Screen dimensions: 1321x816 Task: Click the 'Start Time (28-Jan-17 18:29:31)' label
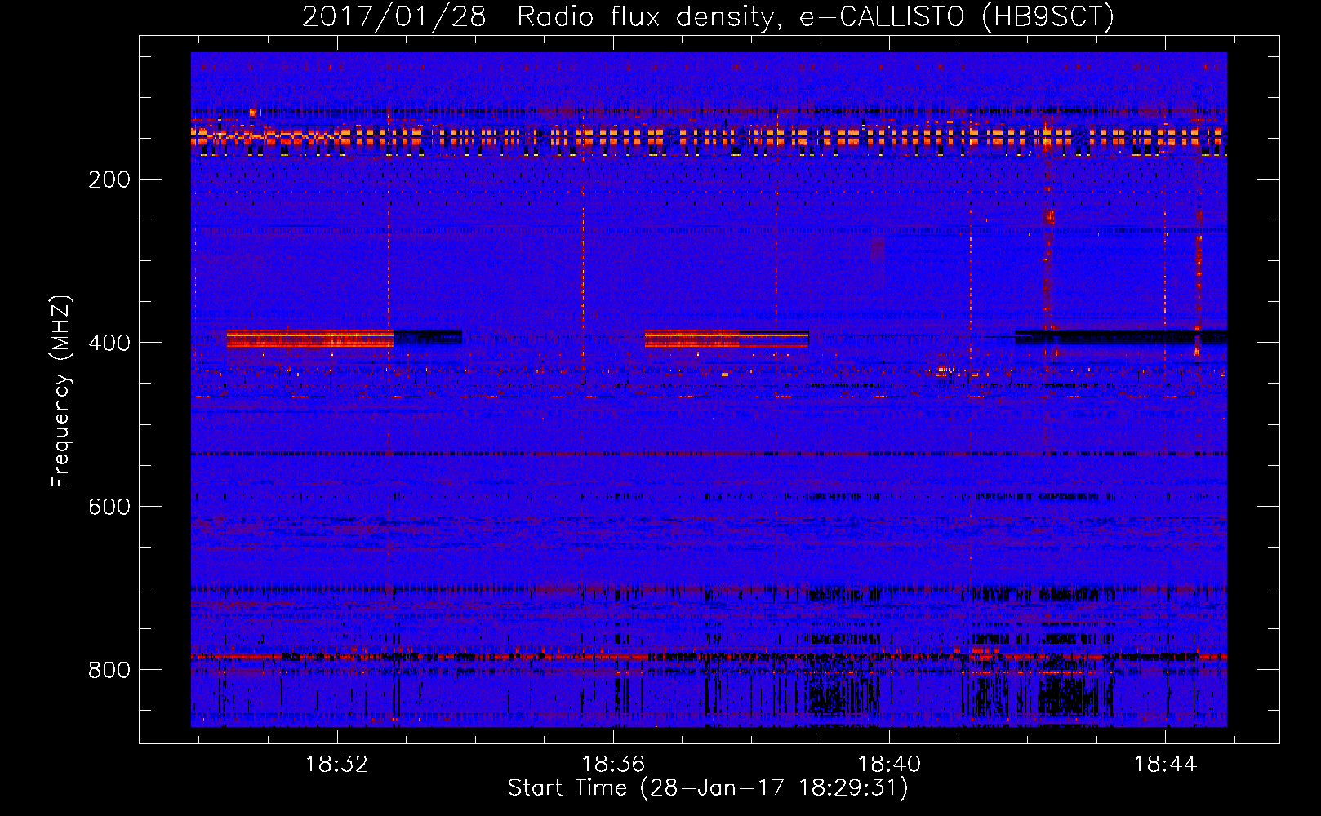[x=708, y=788]
